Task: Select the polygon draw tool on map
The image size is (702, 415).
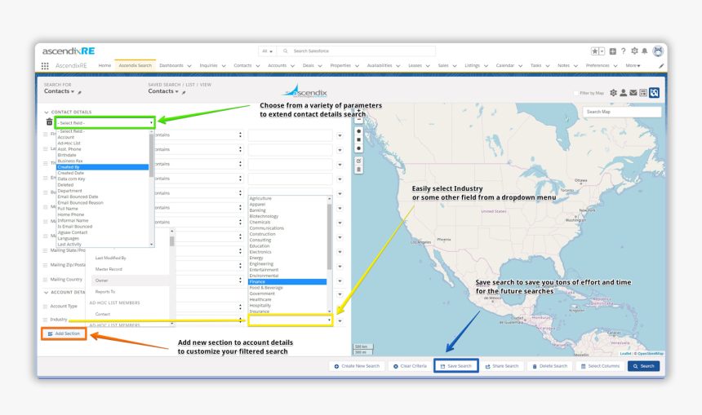Action: point(358,131)
